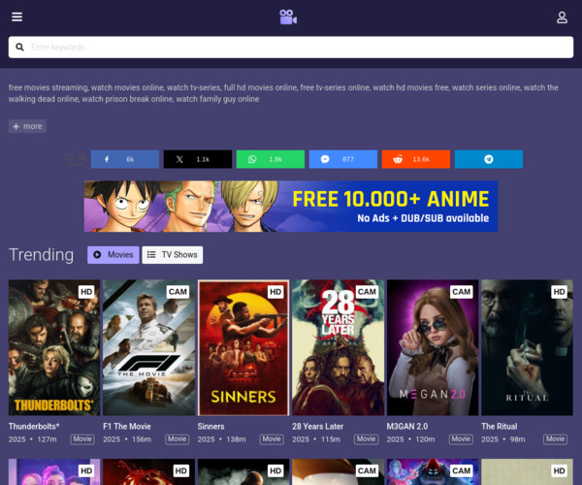
Task: Click the purple movie camera logo
Action: tap(288, 17)
